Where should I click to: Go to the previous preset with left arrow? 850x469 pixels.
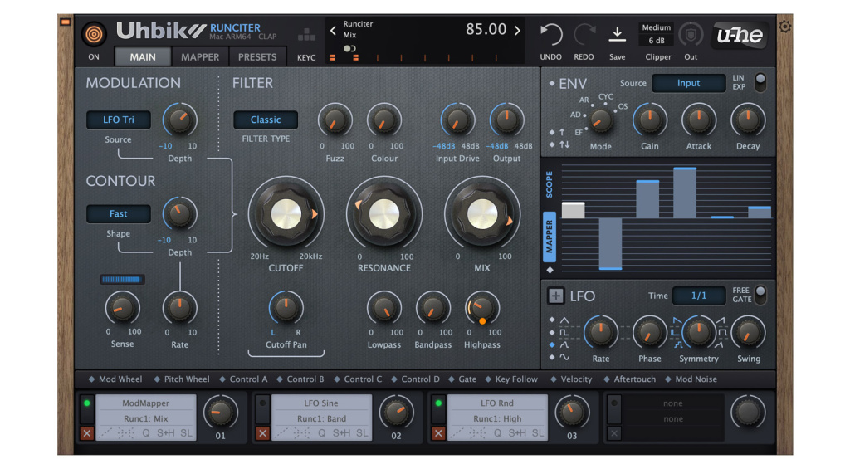coord(333,31)
